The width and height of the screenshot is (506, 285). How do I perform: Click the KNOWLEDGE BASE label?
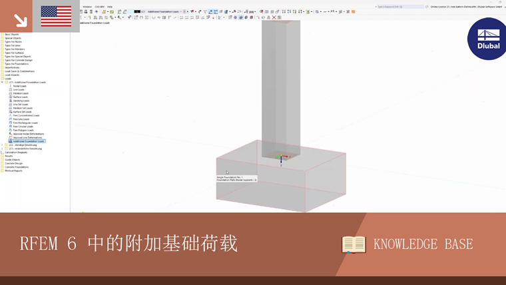(423, 244)
